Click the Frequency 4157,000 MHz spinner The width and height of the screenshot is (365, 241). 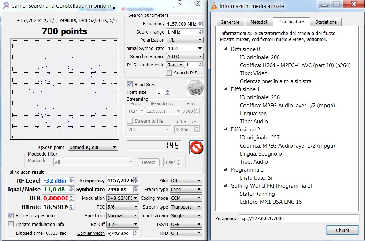200,24
